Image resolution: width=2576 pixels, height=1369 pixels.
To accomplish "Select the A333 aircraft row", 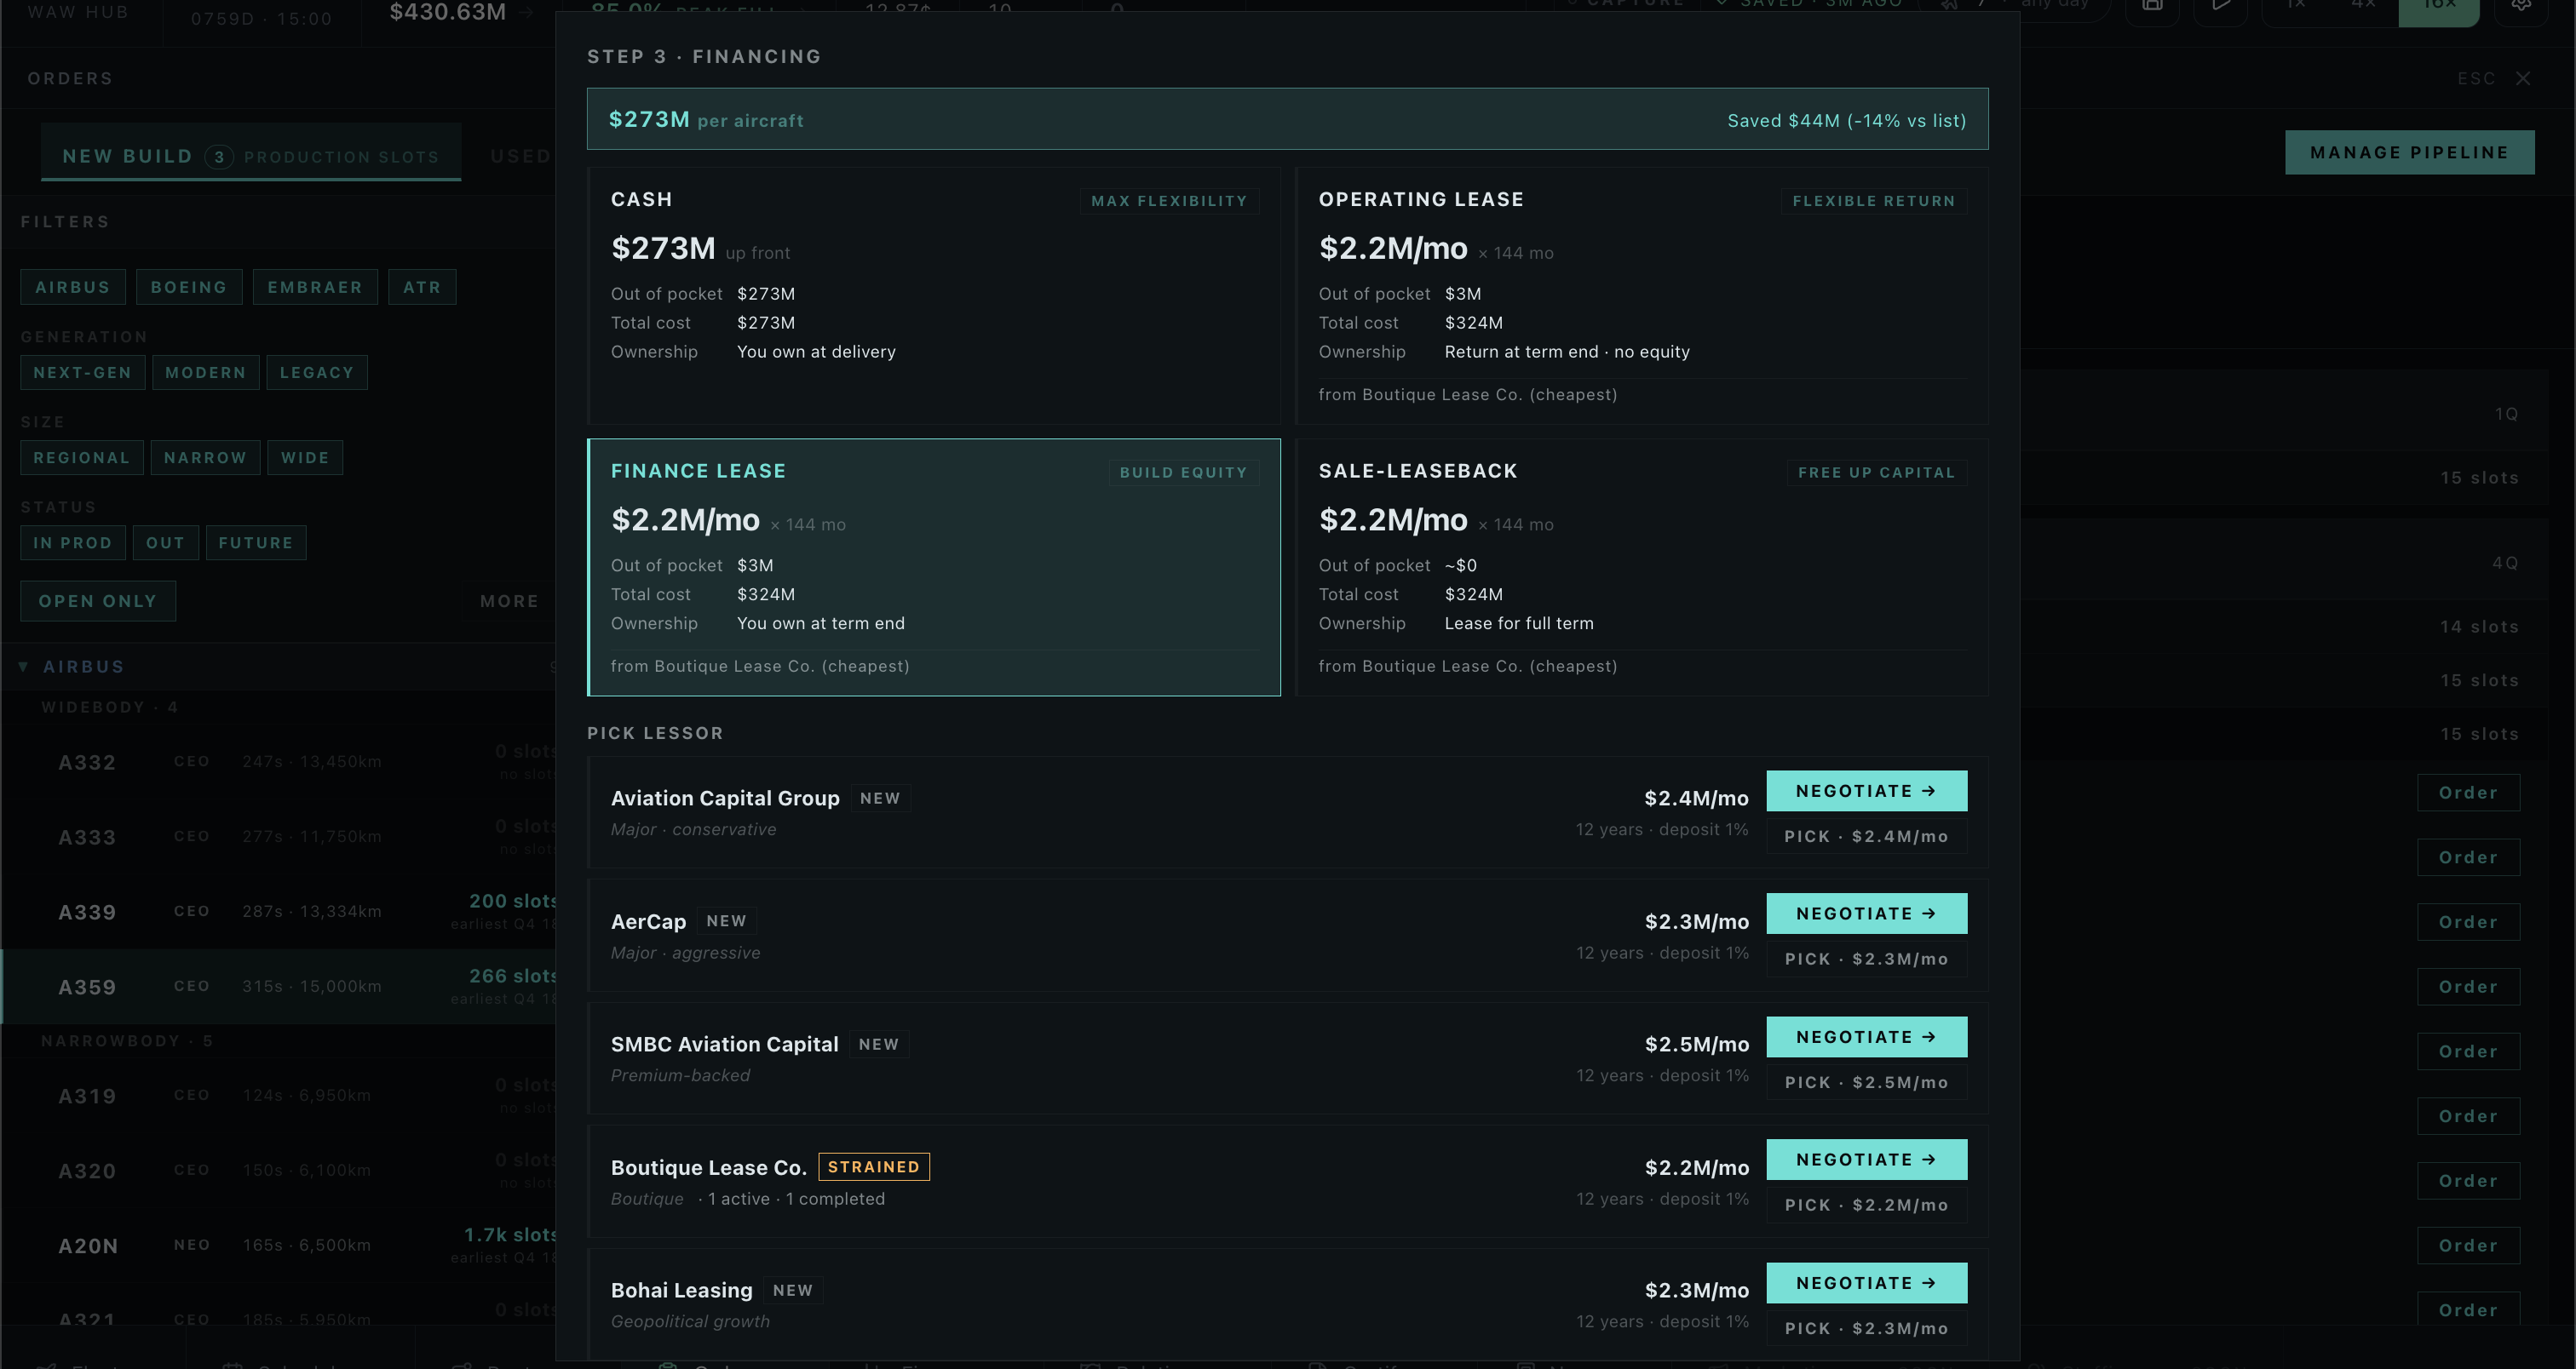I will tap(279, 836).
